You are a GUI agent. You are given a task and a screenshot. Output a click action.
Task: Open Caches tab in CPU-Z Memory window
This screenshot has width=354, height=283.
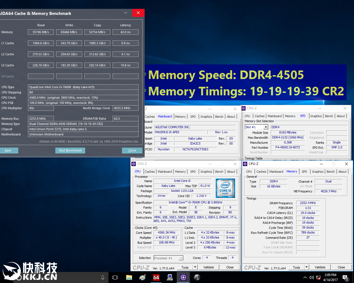pyautogui.click(x=261, y=172)
